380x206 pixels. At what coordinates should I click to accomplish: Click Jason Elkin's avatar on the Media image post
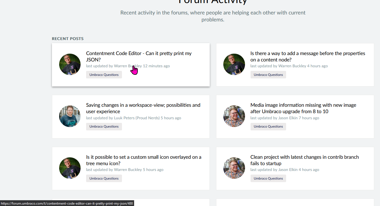(x=234, y=116)
